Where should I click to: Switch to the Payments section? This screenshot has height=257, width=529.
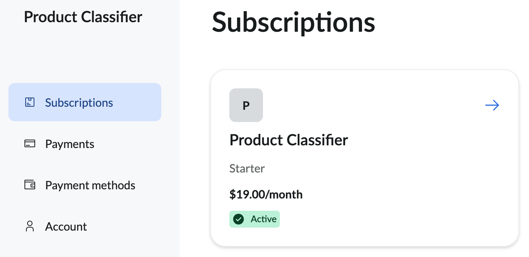(x=70, y=144)
